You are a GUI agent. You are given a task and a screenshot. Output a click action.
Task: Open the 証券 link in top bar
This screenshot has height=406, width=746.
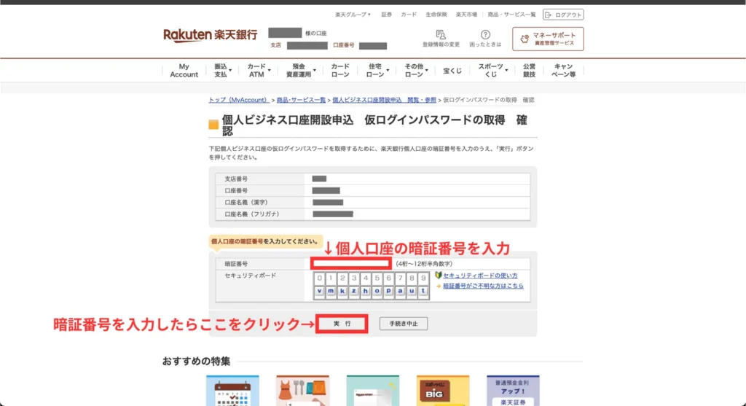(386, 15)
